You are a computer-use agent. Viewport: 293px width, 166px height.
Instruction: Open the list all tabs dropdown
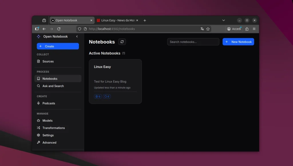[224, 20]
